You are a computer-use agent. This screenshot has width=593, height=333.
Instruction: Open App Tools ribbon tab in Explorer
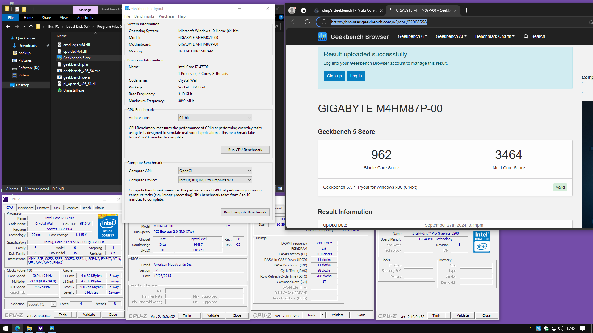coord(85,18)
